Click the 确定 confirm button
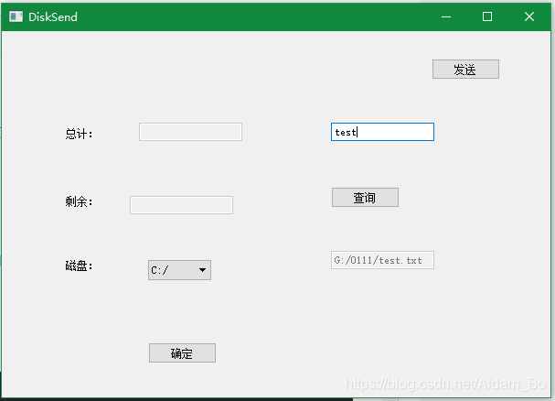 pyautogui.click(x=182, y=352)
